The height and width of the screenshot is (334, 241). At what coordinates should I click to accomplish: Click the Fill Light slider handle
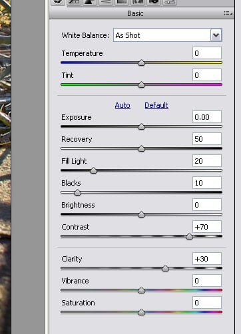pyautogui.click(x=94, y=170)
